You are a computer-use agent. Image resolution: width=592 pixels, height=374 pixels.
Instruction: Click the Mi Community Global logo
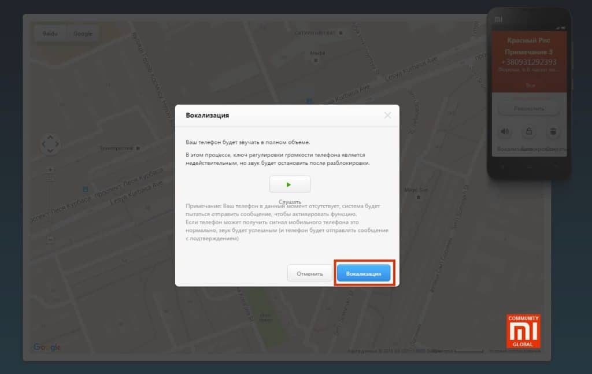[523, 331]
